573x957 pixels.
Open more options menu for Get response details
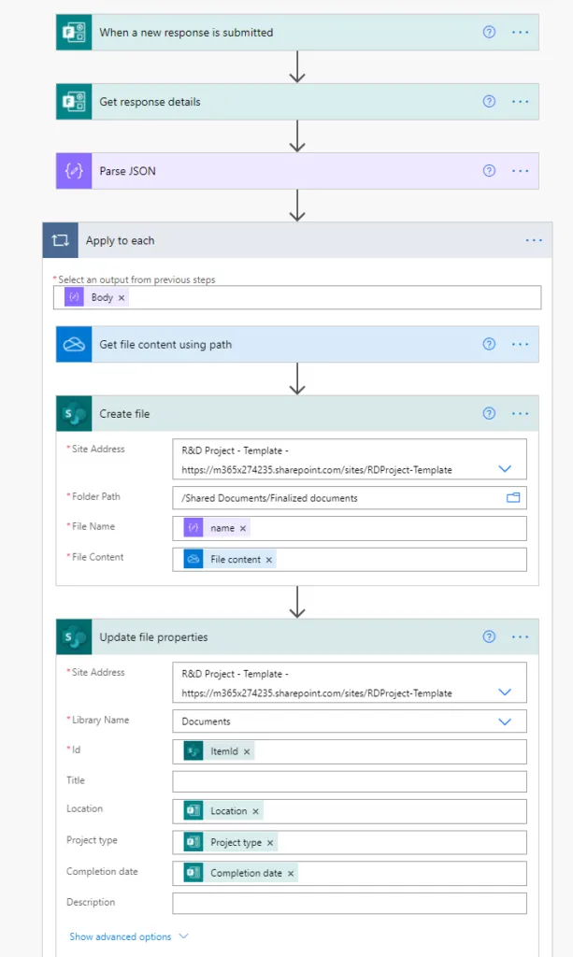click(521, 101)
